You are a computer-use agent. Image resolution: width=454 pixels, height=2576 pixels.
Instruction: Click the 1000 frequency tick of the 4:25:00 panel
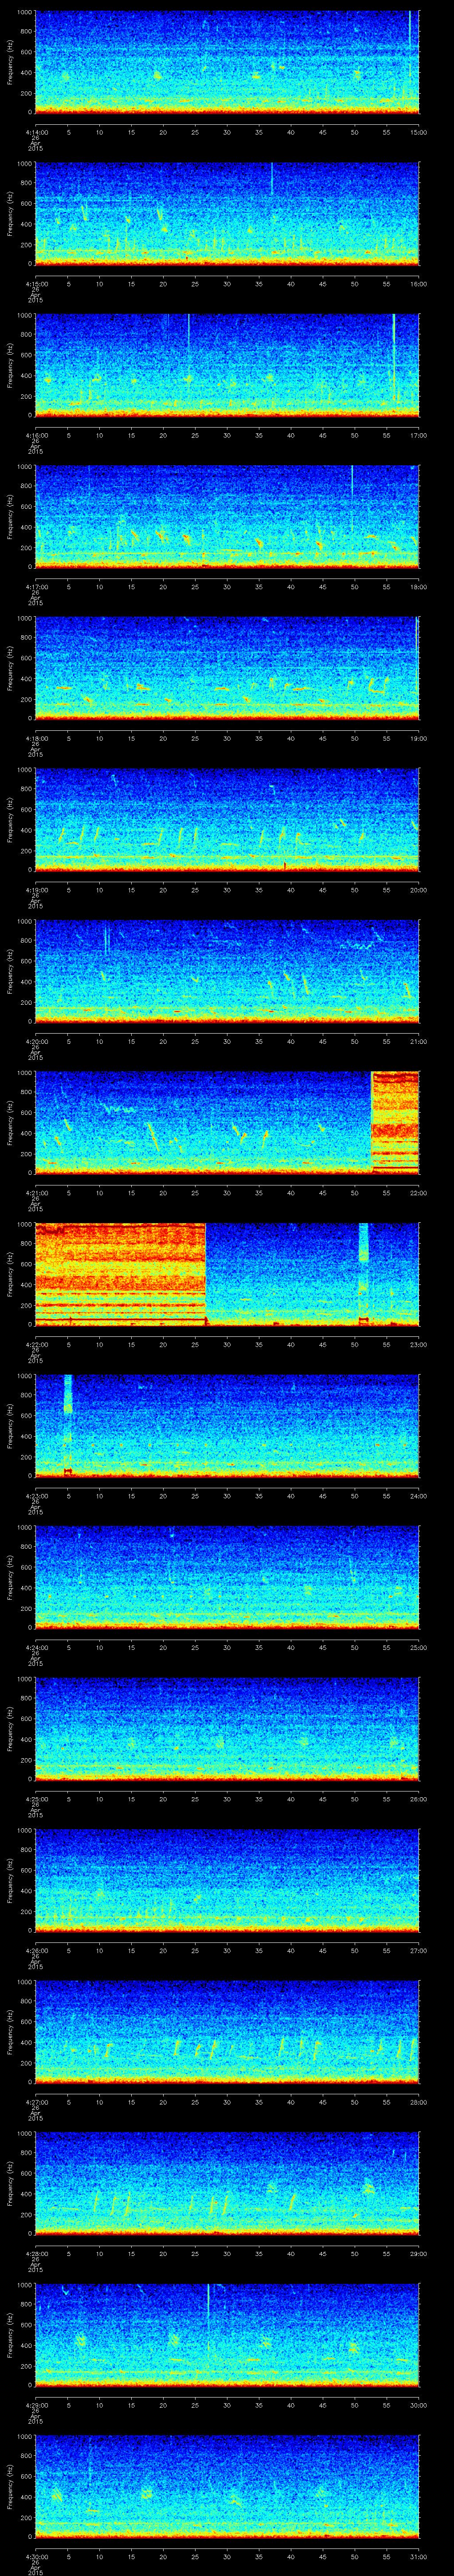25,1679
